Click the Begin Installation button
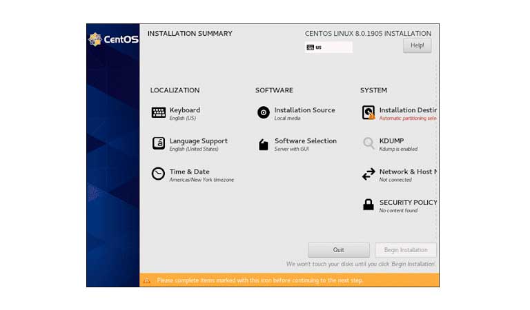This screenshot has height=310, width=530. pyautogui.click(x=406, y=250)
